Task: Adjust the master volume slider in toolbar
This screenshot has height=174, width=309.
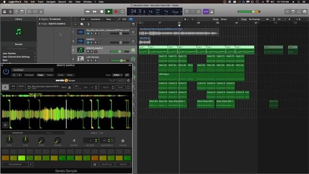Action: click(x=249, y=12)
